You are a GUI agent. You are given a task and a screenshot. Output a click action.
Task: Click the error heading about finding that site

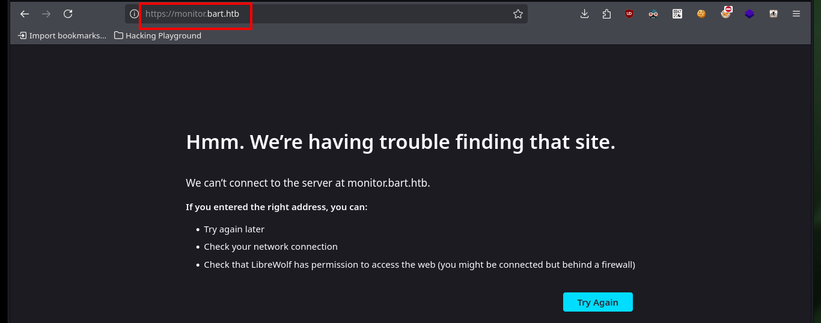(401, 142)
